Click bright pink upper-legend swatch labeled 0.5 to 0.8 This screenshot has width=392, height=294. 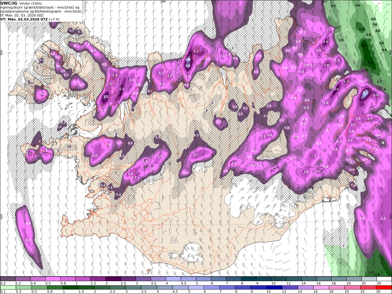coord(53,279)
